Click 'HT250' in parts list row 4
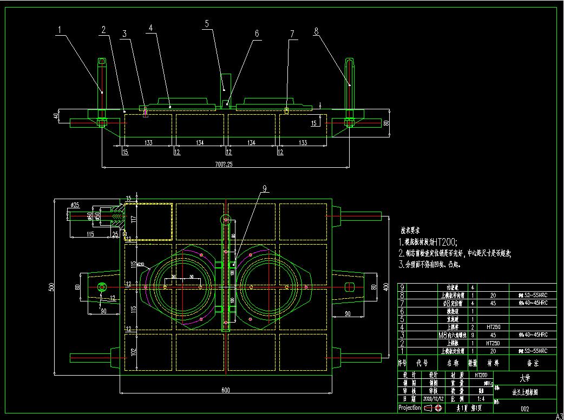This screenshot has height=420, width=564. 493,327
